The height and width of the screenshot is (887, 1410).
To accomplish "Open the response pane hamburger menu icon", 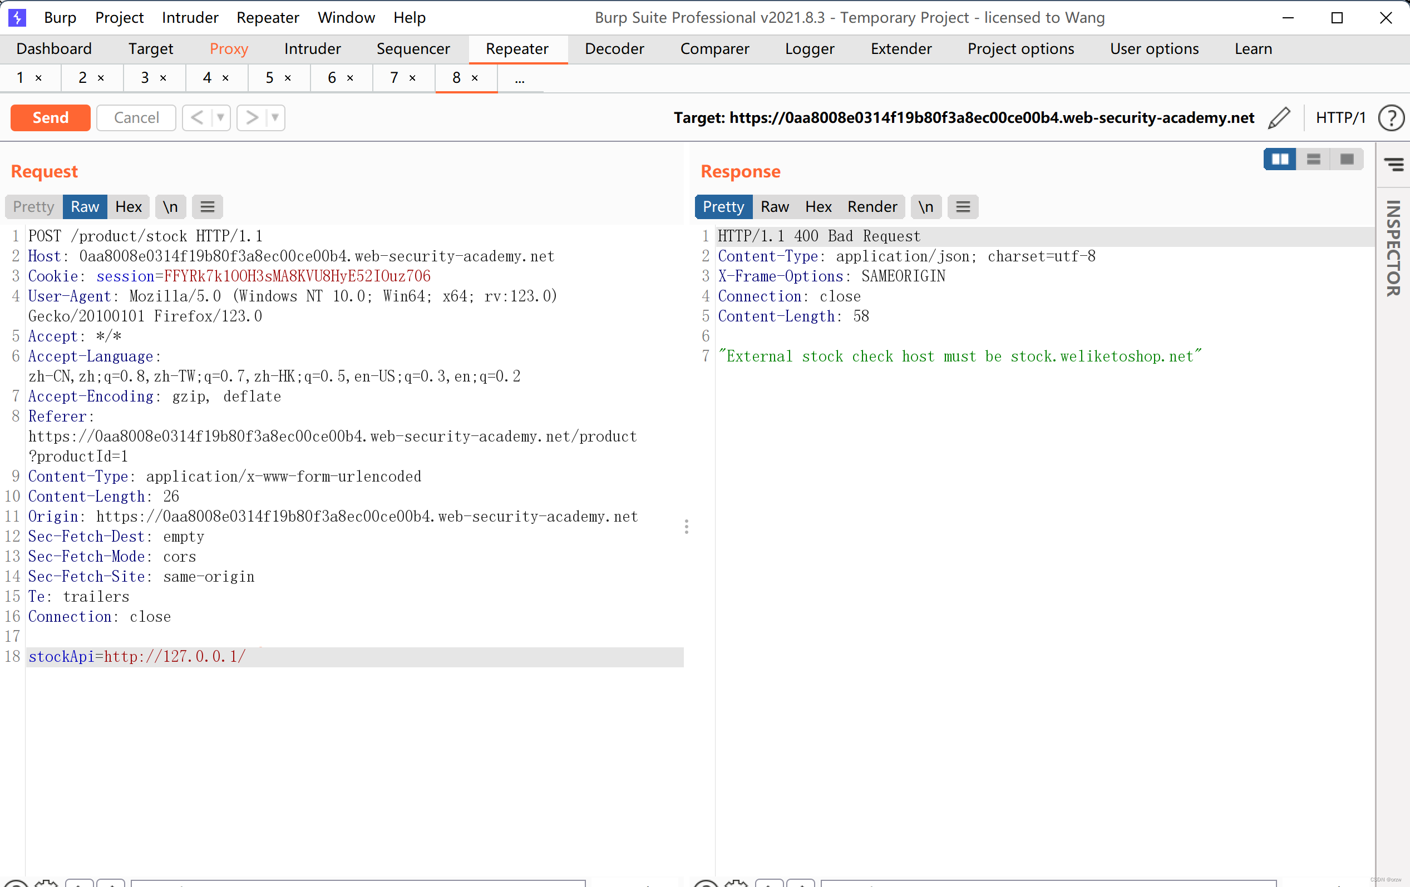I will [963, 206].
